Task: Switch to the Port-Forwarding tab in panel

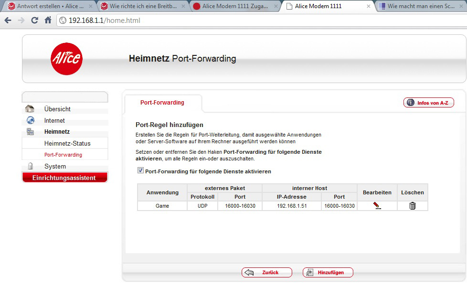Action: coord(162,103)
